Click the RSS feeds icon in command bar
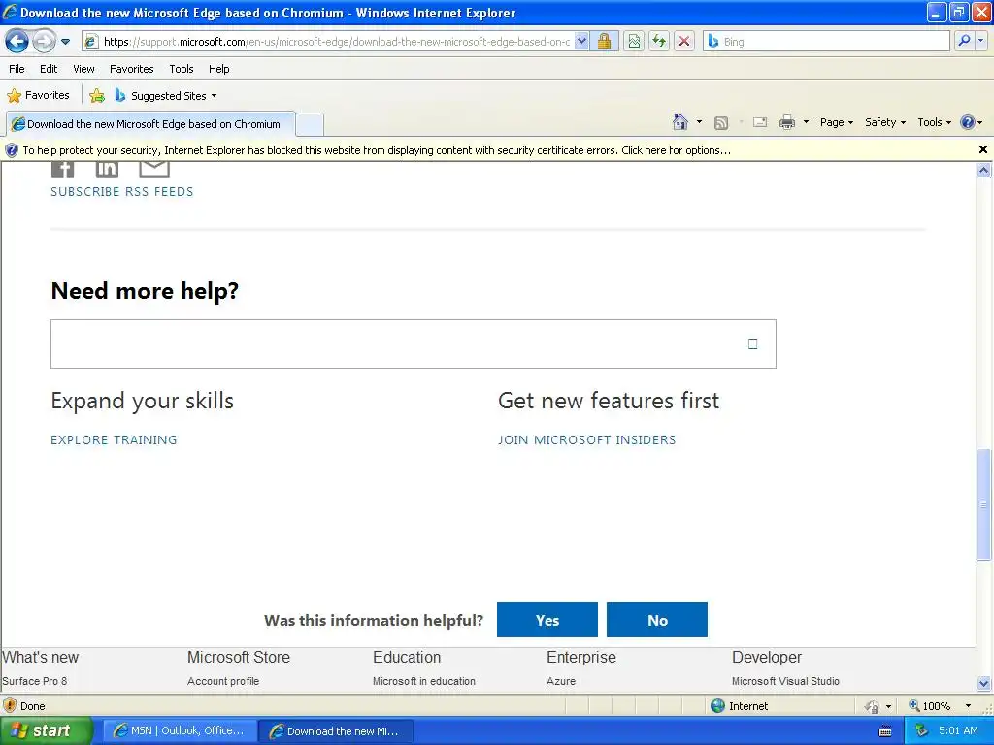Viewport: 994px width, 745px height. pyautogui.click(x=721, y=123)
